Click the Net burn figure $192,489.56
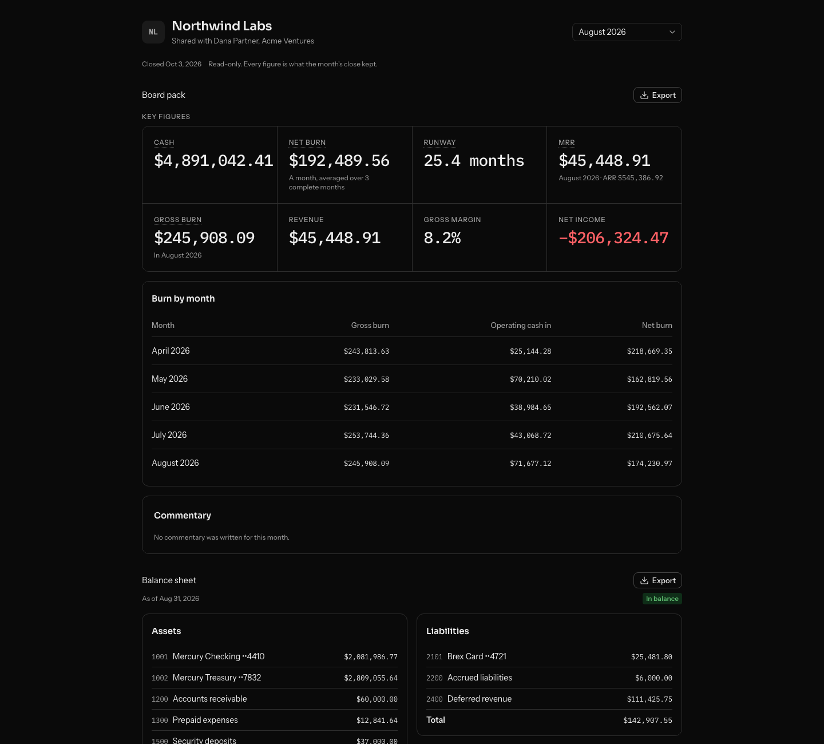Image resolution: width=824 pixels, height=744 pixels. click(x=339, y=161)
